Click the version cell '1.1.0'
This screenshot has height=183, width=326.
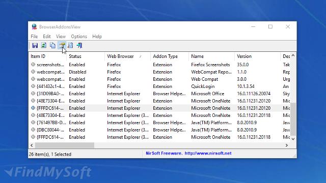point(242,72)
